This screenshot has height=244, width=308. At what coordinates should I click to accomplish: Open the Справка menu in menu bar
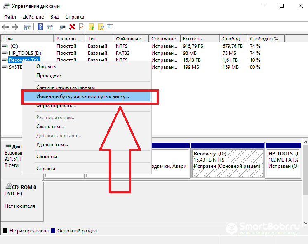coord(74,17)
